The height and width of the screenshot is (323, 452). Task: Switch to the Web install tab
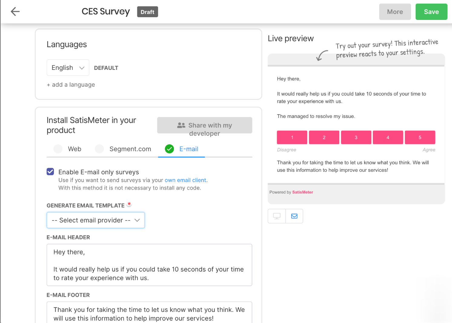click(x=67, y=149)
